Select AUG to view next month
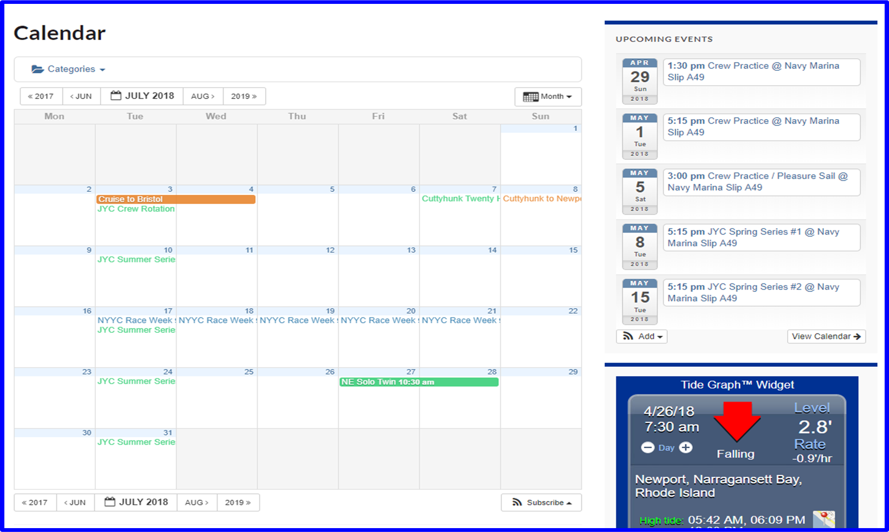The height and width of the screenshot is (532, 889). (x=203, y=96)
